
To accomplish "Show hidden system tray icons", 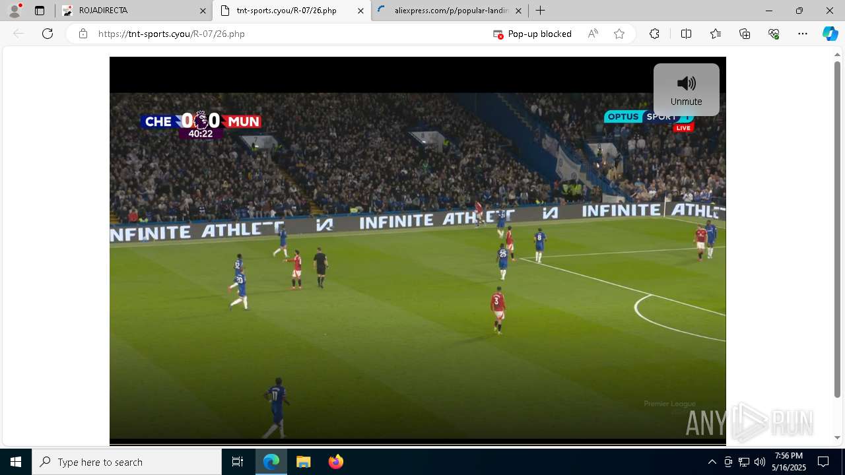I will tap(712, 462).
